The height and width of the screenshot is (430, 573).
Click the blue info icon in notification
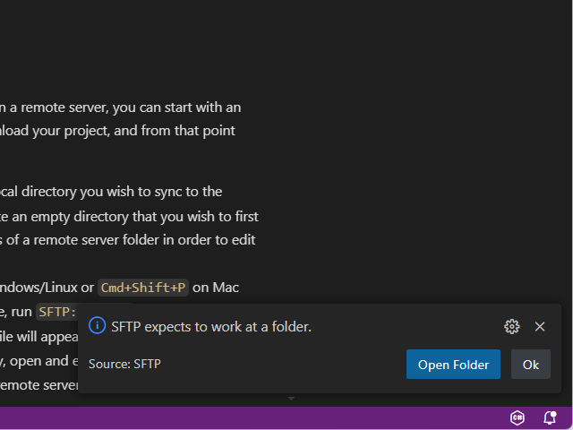point(98,327)
